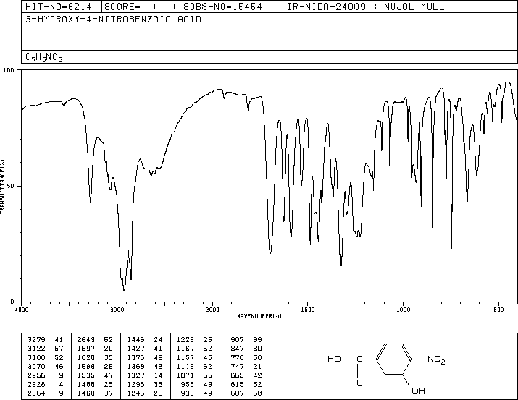Click the 2956 peak table entry
Image resolution: width=518 pixels, height=400 pixels.
coord(46,375)
